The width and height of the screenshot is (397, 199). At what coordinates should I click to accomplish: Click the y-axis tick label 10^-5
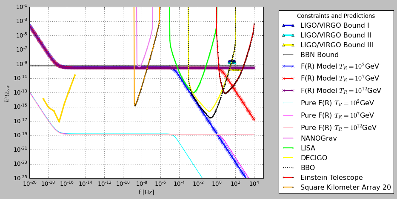click(22, 35)
